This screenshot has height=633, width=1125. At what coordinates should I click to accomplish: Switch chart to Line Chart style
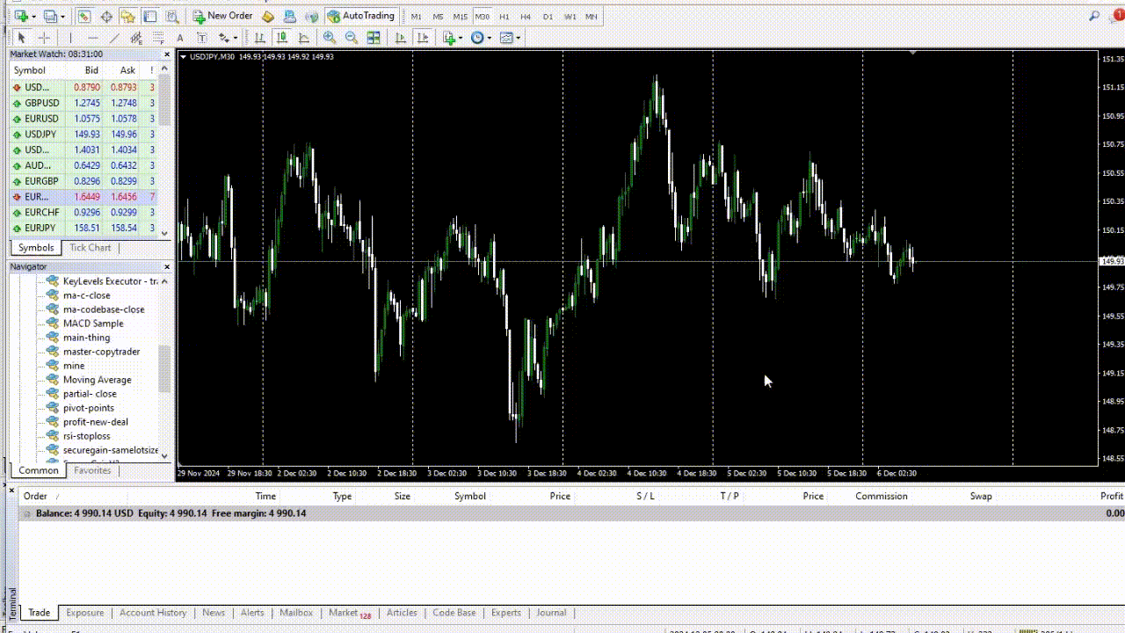point(304,38)
